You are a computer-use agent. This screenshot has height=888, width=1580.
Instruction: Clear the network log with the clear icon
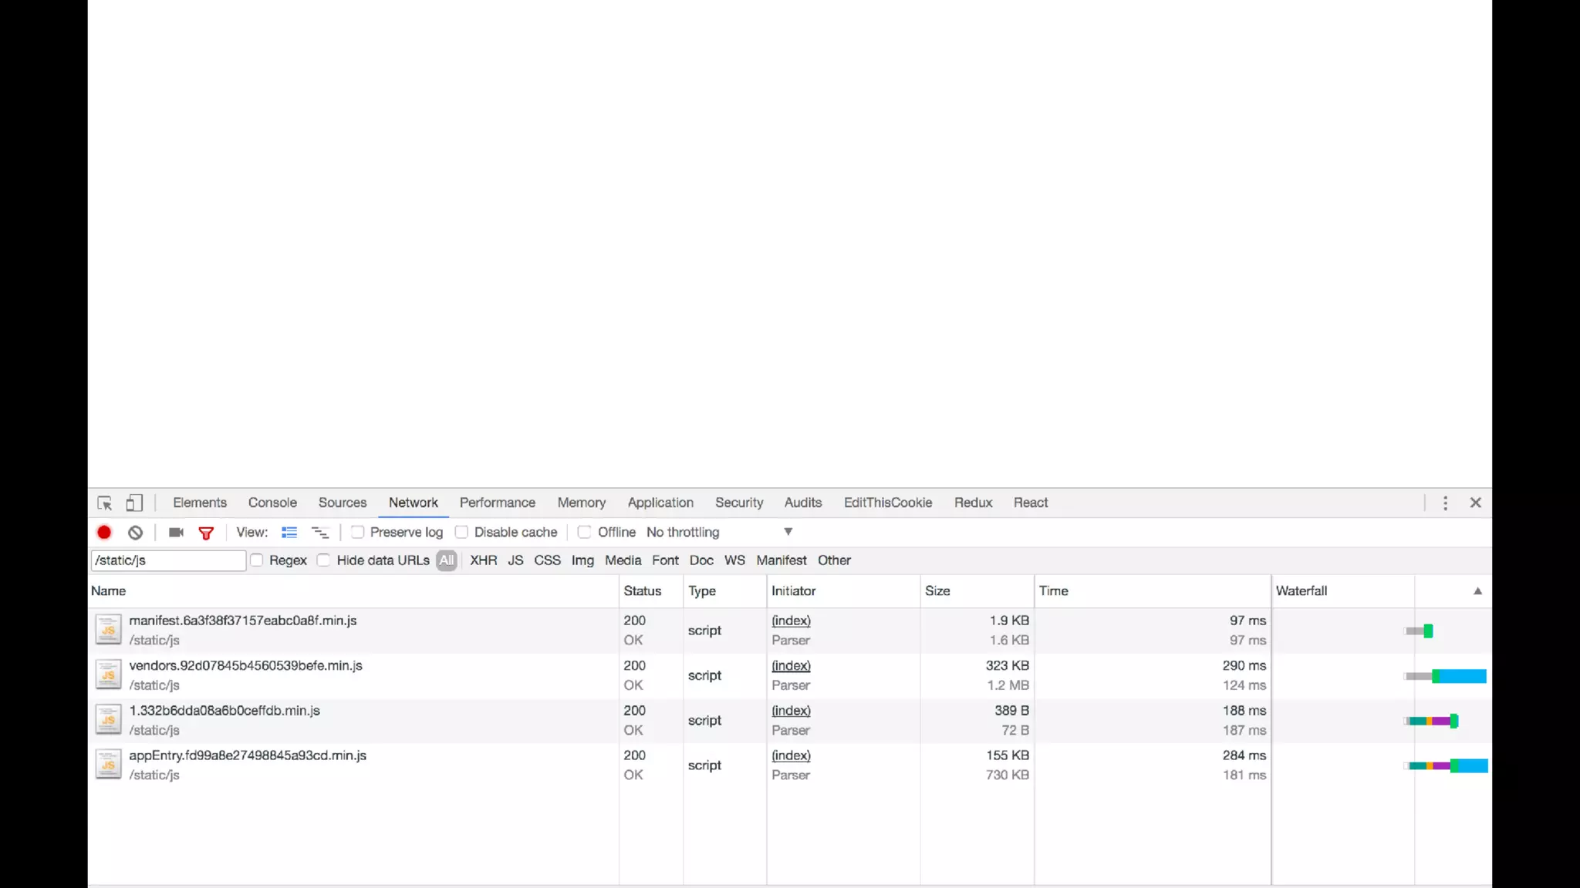(x=135, y=533)
